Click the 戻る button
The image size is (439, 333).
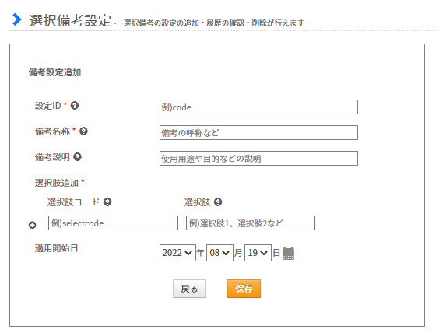click(x=190, y=289)
